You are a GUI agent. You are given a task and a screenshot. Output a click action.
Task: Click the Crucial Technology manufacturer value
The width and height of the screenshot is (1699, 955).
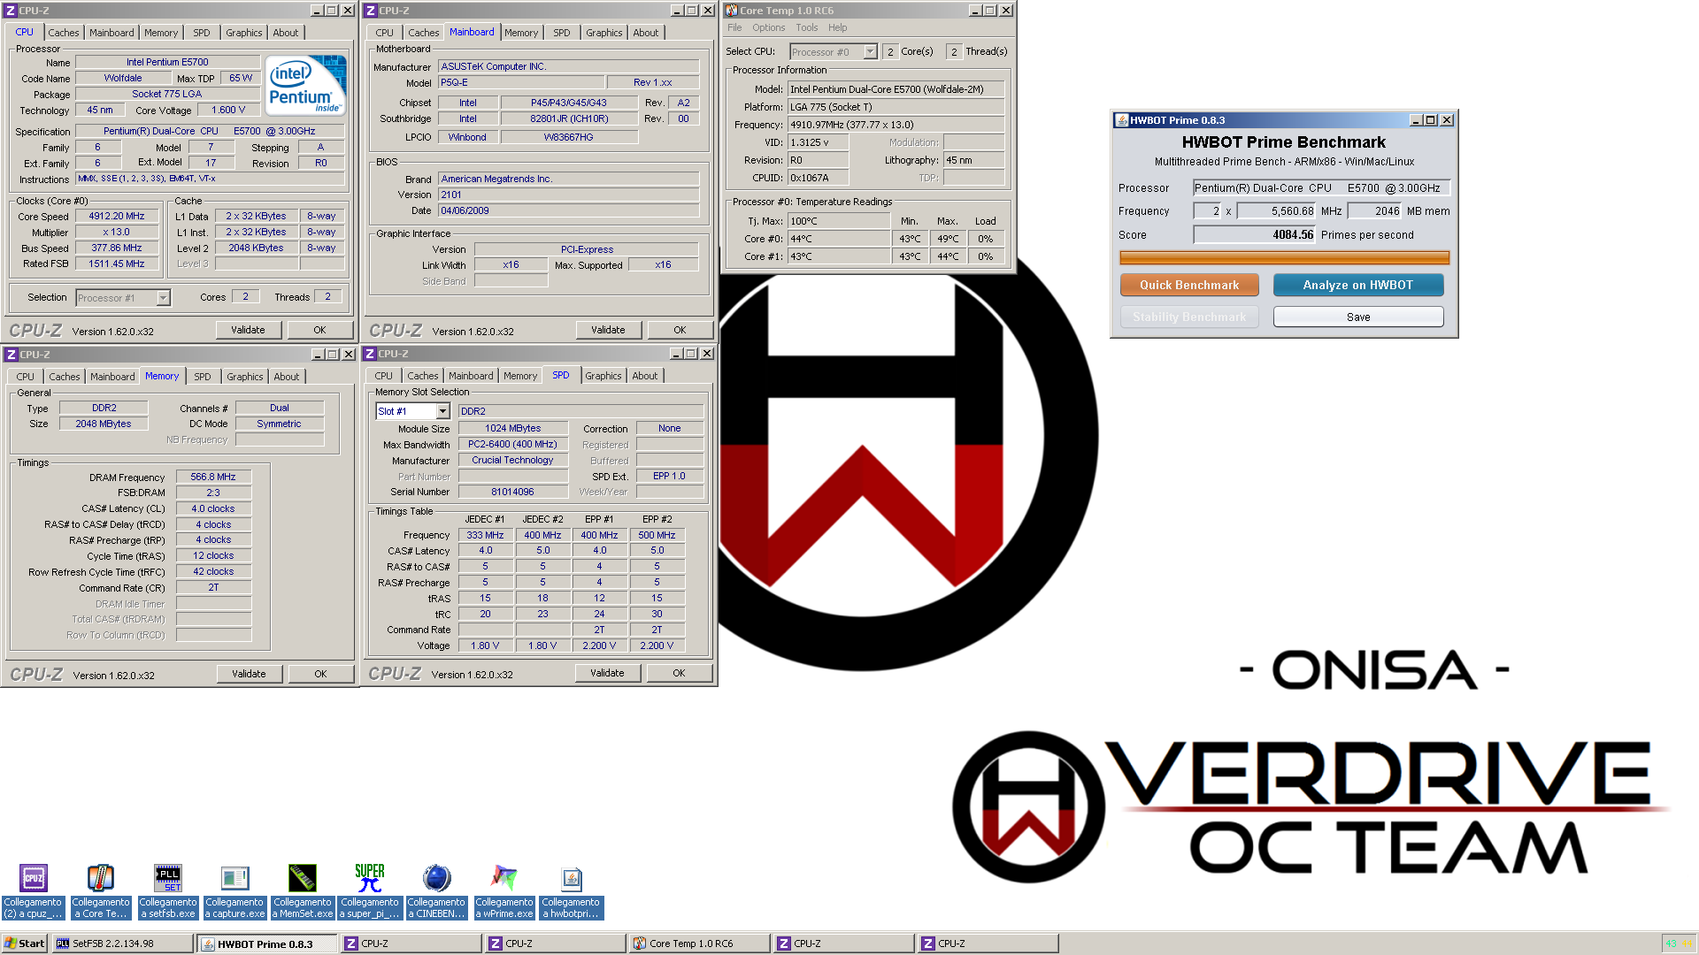click(x=512, y=460)
